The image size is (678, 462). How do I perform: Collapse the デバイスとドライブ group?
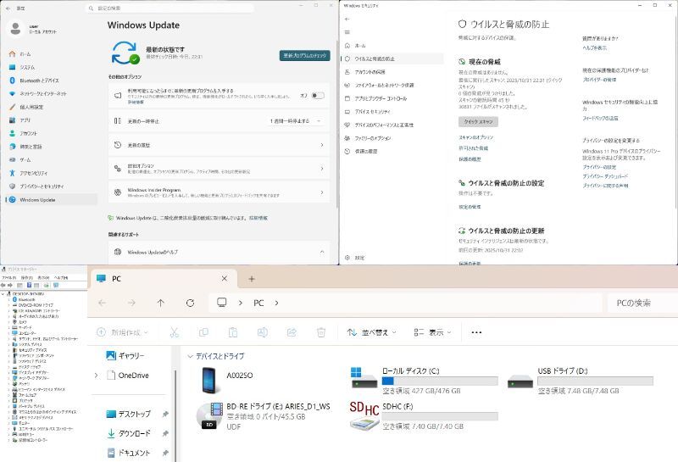[190, 356]
